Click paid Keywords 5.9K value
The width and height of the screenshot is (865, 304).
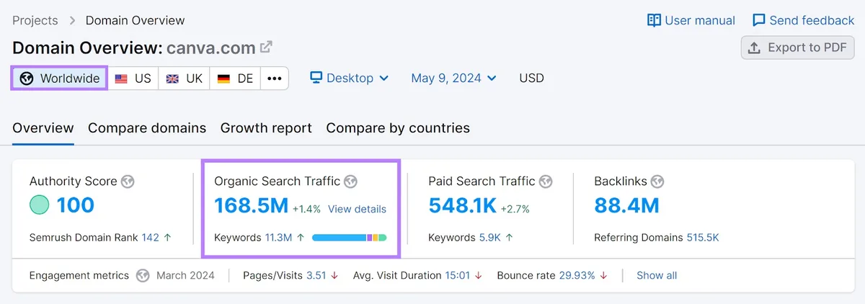(x=489, y=237)
